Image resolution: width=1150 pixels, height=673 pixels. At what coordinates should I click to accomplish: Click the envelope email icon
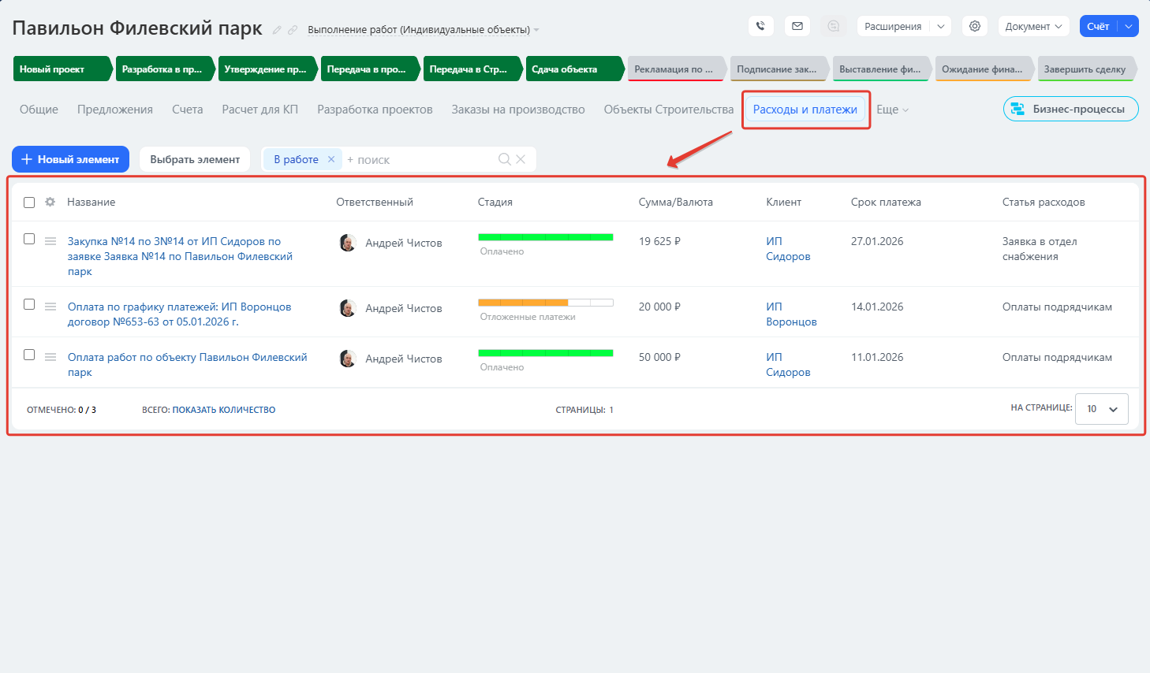tap(797, 26)
